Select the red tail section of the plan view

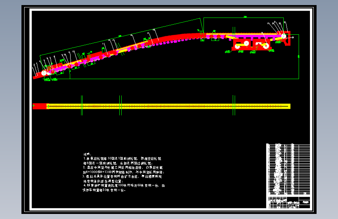[41, 106]
